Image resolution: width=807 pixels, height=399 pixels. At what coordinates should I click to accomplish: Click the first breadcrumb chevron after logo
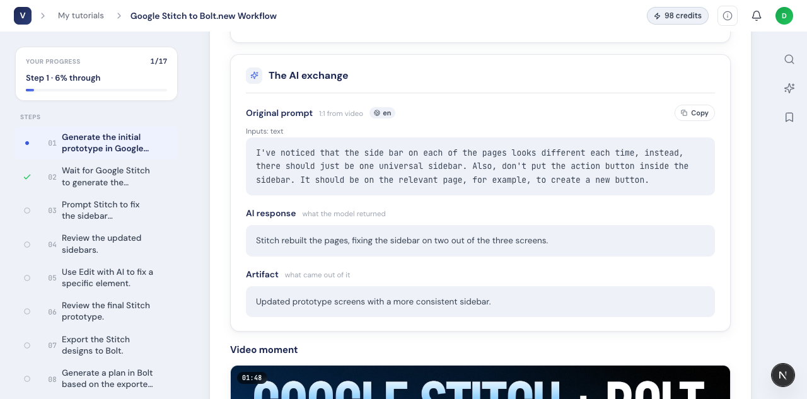pos(43,16)
